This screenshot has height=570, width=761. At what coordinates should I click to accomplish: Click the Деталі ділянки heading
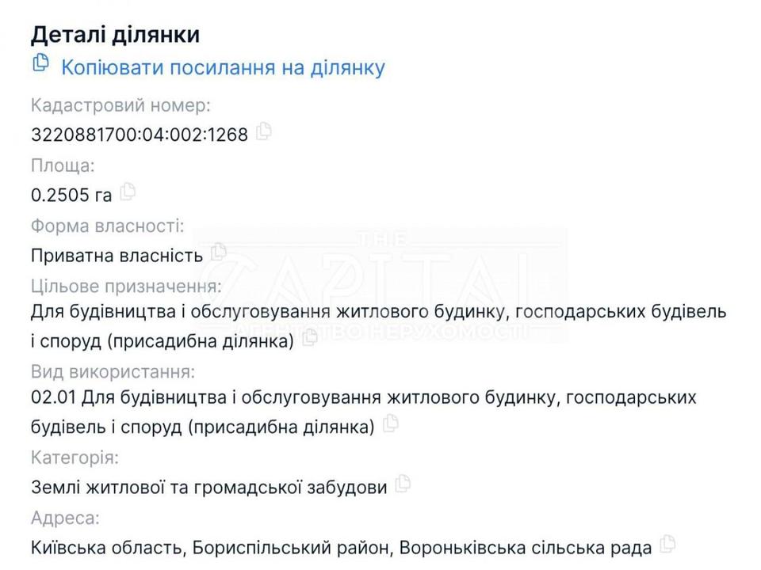[x=115, y=35]
